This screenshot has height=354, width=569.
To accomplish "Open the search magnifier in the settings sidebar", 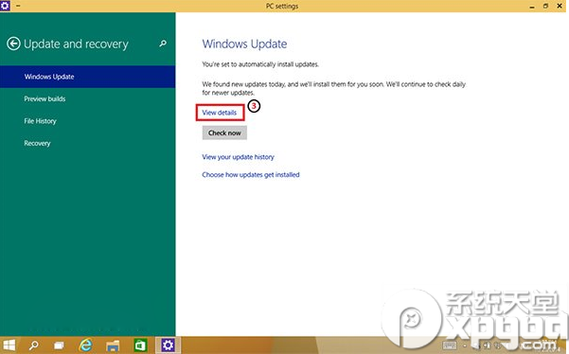I will pyautogui.click(x=163, y=44).
